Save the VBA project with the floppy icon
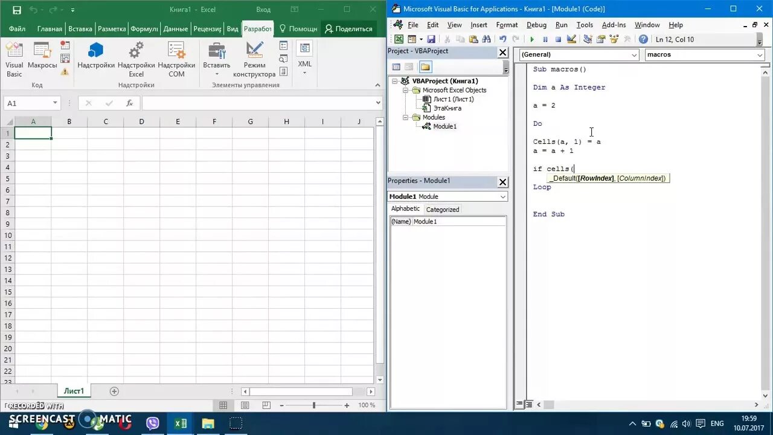Image resolution: width=773 pixels, height=435 pixels. [431, 39]
